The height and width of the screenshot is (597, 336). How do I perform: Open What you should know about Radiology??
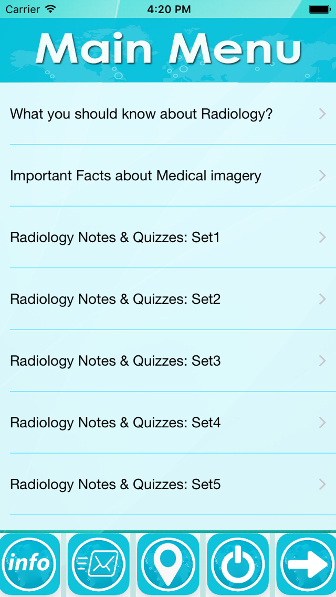pos(168,114)
